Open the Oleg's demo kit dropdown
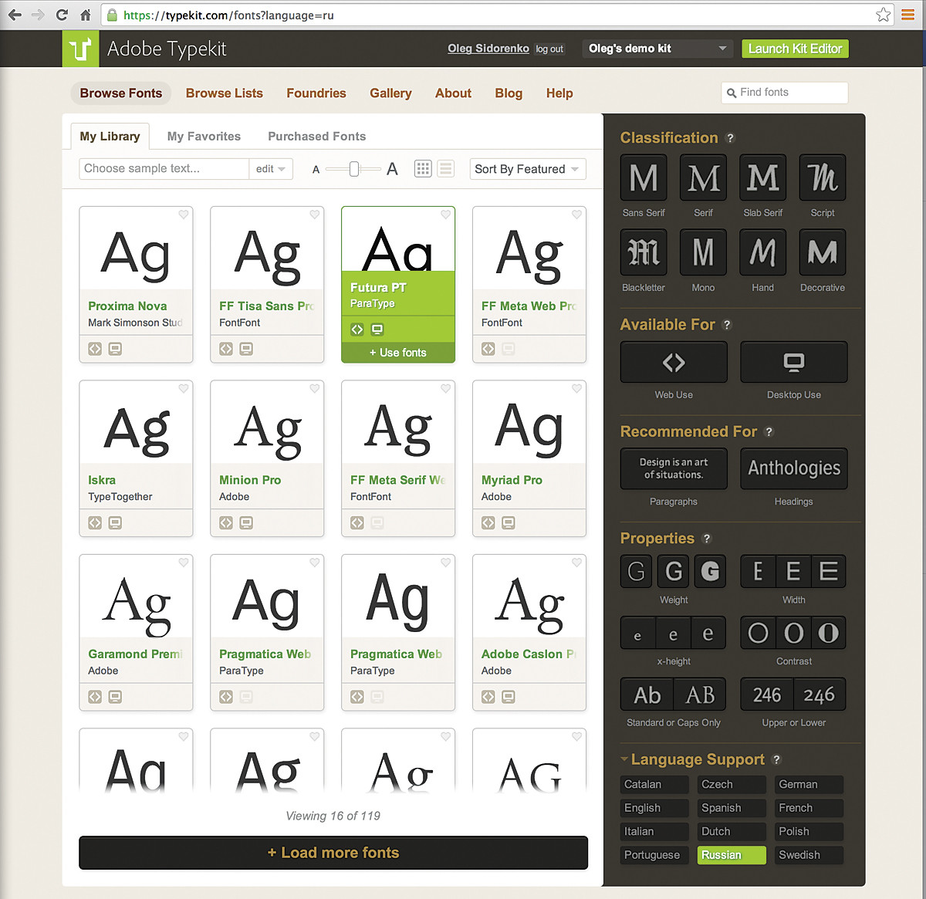This screenshot has width=926, height=899. (x=657, y=49)
